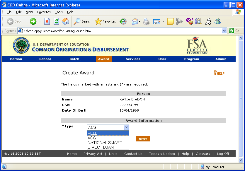This screenshot has width=245, height=171.
Task: Select NATIONAL SMART award type
Action: click(x=108, y=143)
